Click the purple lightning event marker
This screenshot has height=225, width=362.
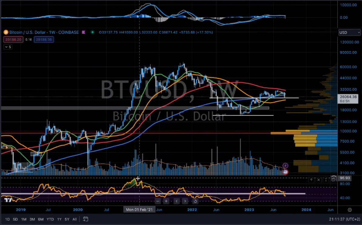[x=285, y=165]
